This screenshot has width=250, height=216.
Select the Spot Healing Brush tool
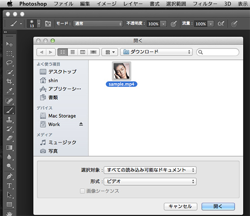tap(9, 101)
